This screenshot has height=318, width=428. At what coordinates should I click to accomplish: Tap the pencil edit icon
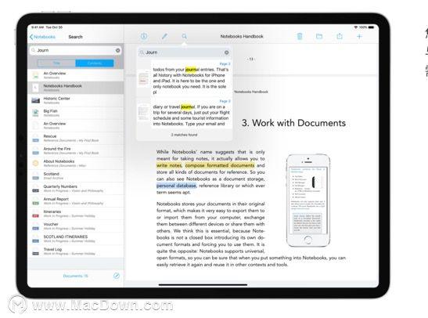[164, 36]
